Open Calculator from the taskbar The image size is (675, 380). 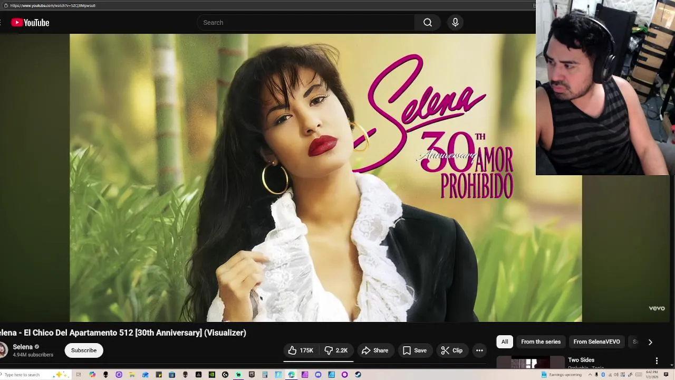click(x=265, y=375)
